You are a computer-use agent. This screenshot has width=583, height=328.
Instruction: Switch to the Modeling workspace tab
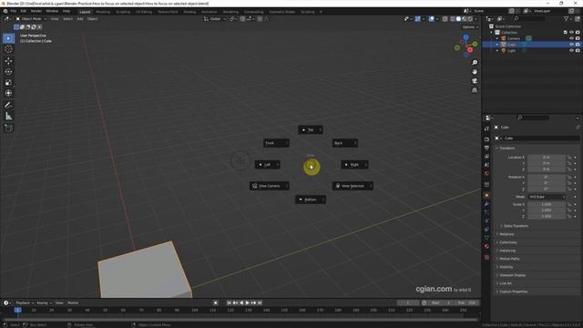[x=103, y=12]
